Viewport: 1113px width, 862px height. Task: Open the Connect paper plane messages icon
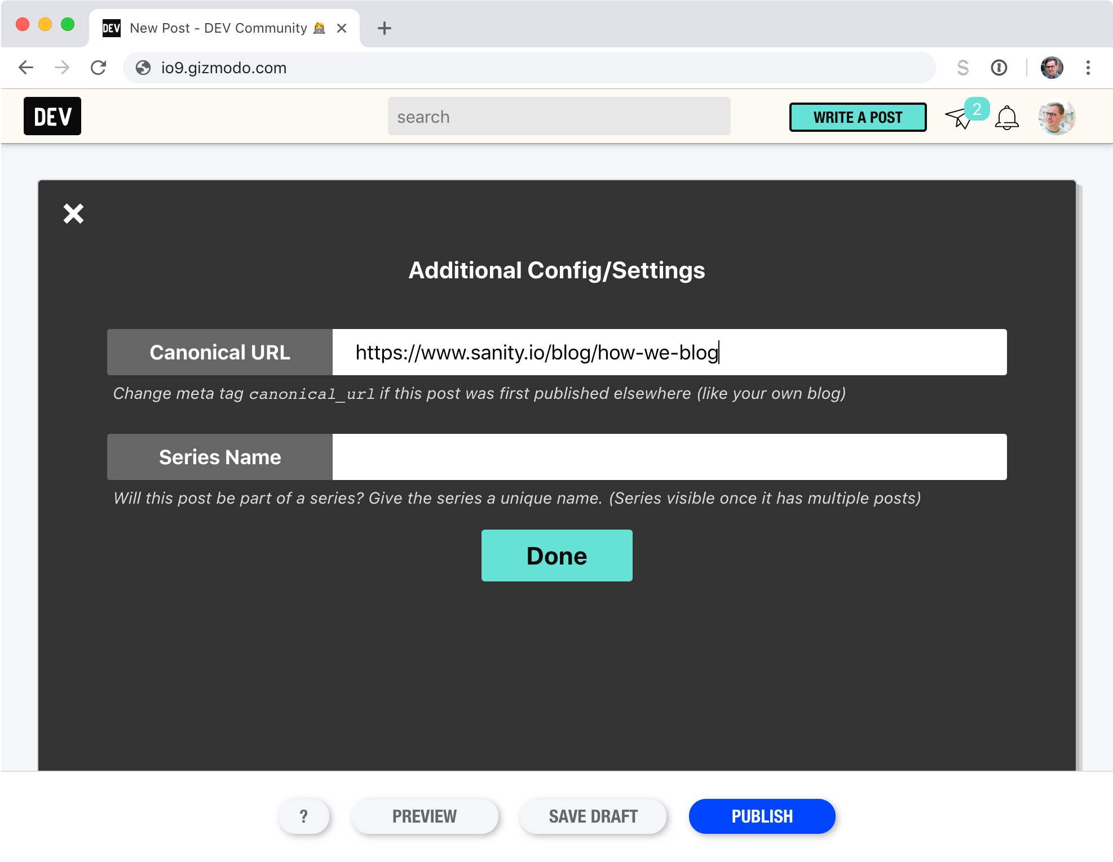[x=958, y=118]
